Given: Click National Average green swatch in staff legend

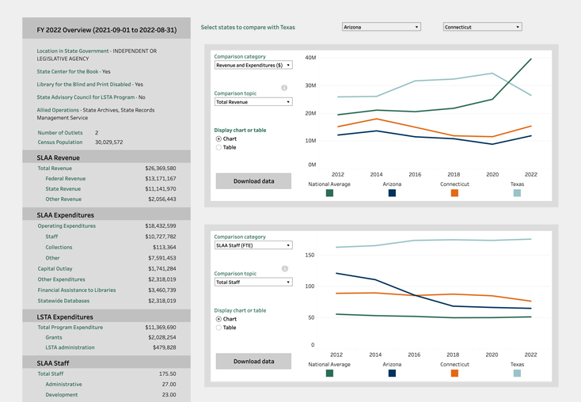Looking at the screenshot, I should click(329, 373).
